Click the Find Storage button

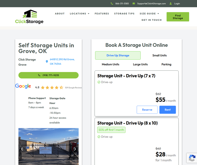pos(178,17)
